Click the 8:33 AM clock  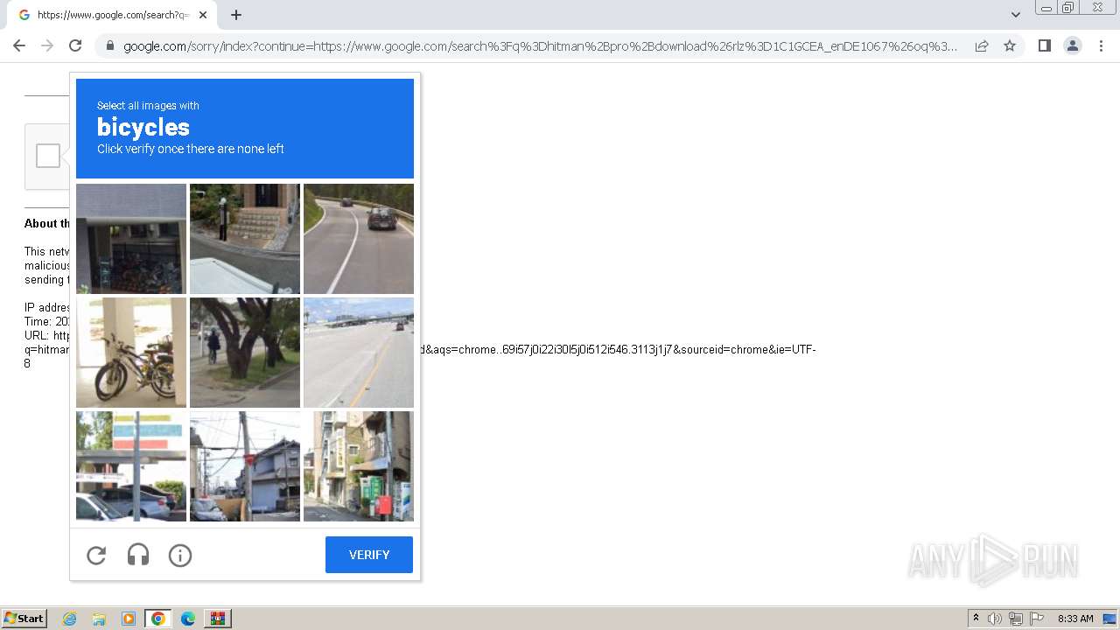pos(1075,619)
